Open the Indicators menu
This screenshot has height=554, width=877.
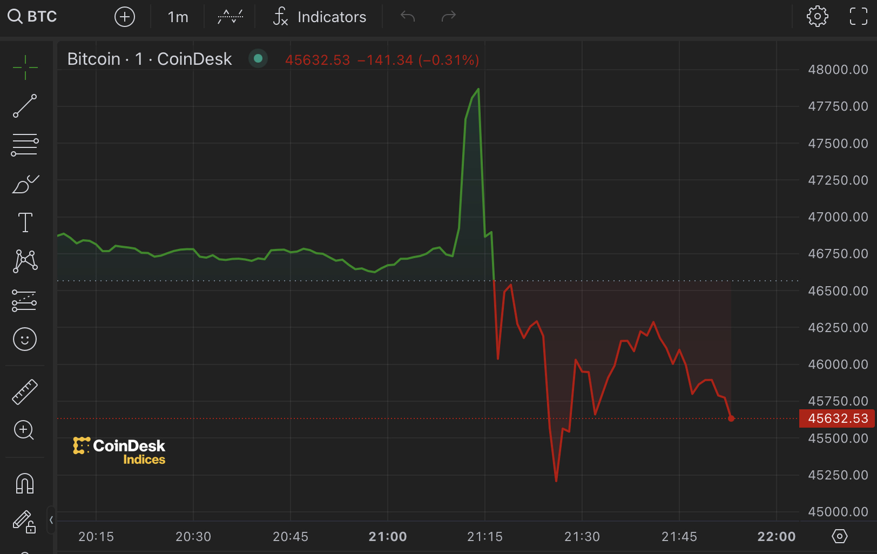pos(319,17)
